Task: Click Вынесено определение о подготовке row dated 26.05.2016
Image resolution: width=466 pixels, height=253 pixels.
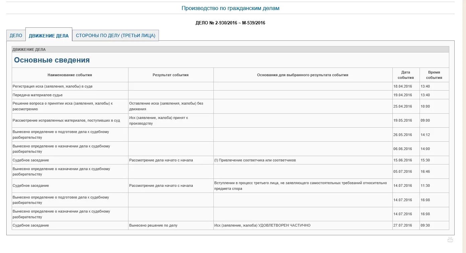Action: [230, 135]
